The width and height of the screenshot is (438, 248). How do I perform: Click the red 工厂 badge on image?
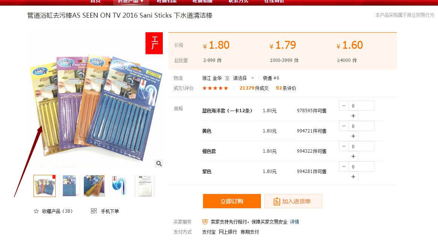(x=154, y=43)
